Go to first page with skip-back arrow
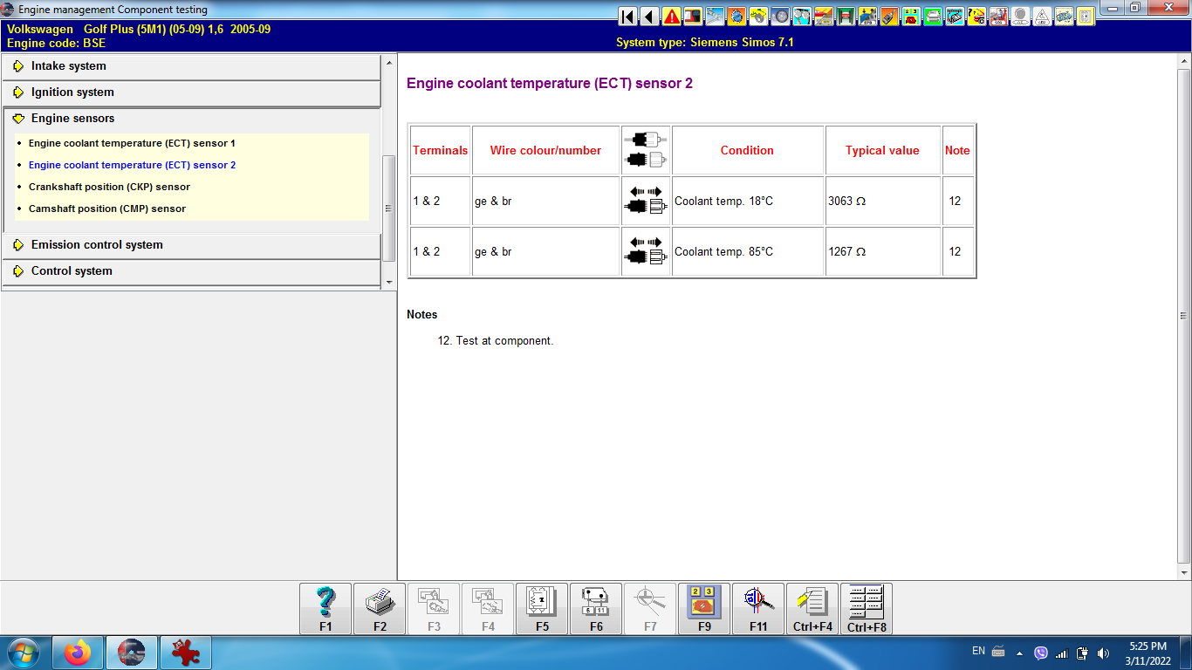 pos(627,16)
